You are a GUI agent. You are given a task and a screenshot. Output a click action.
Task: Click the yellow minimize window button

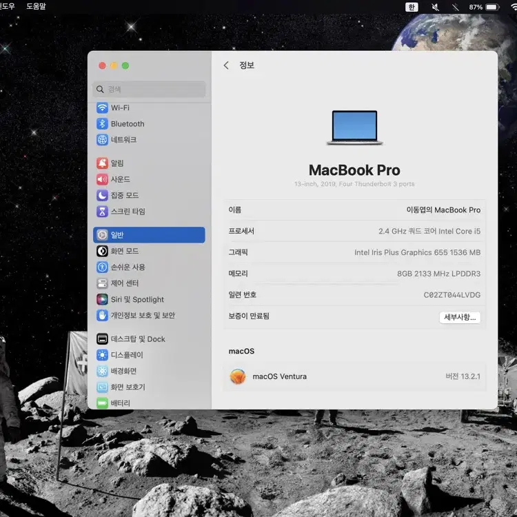click(114, 65)
